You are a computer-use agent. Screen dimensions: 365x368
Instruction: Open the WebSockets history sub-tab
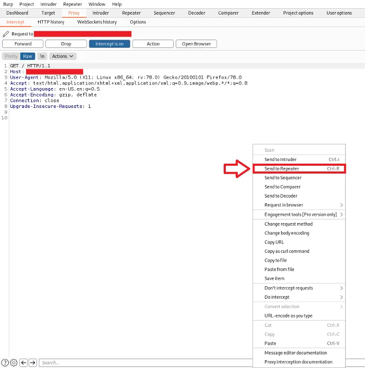[97, 22]
